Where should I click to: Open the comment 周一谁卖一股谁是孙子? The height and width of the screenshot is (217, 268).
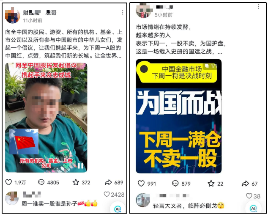(x=49, y=203)
